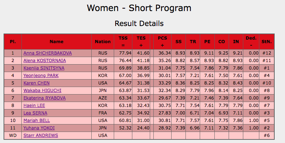
Task: Select the Karen CHEN link
Action: click(36, 83)
